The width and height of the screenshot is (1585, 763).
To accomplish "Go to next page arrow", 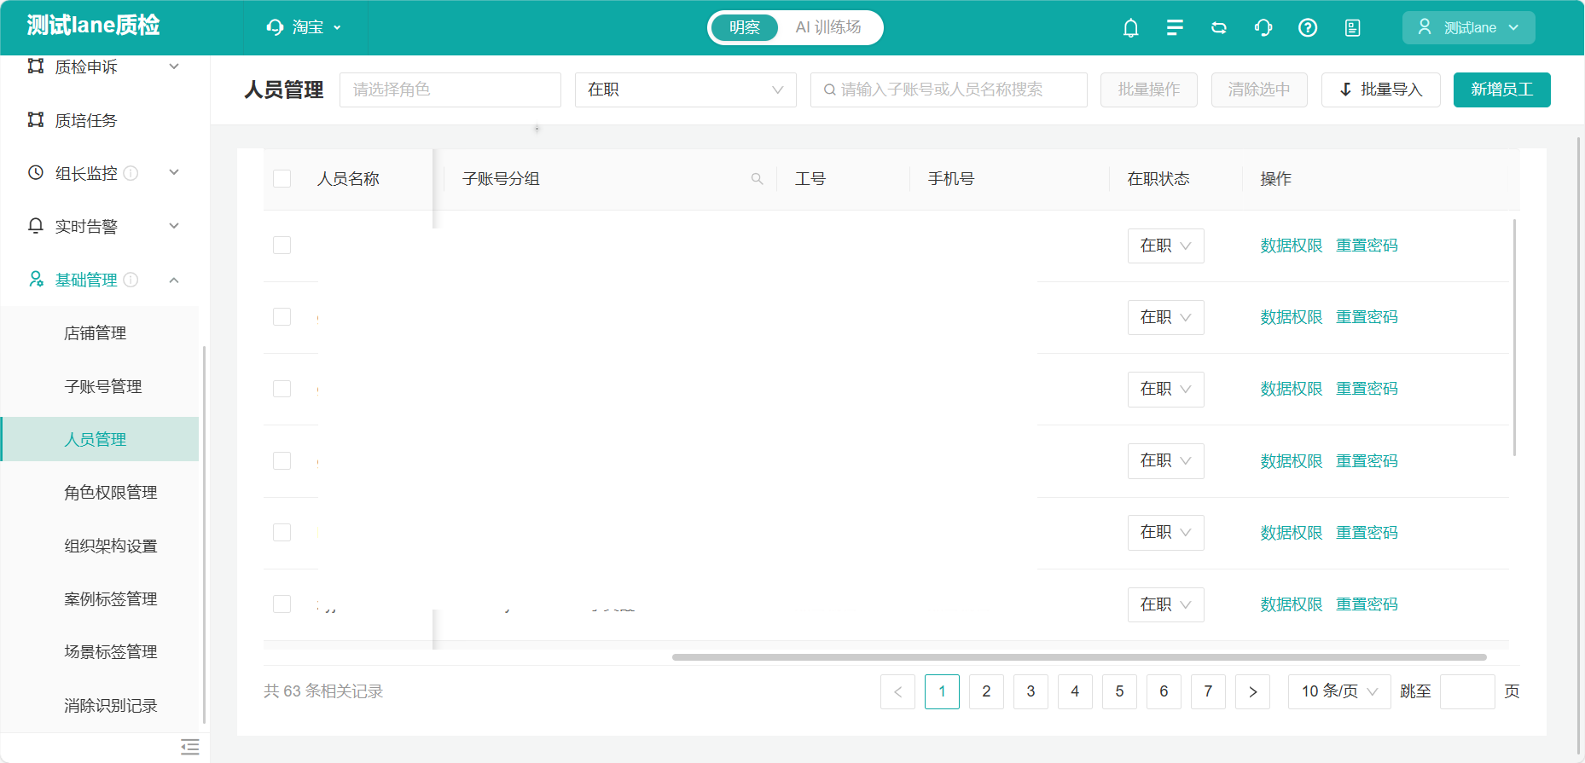I will pyautogui.click(x=1252, y=691).
